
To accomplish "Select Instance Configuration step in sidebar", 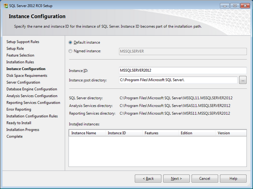I will (x=26, y=69).
